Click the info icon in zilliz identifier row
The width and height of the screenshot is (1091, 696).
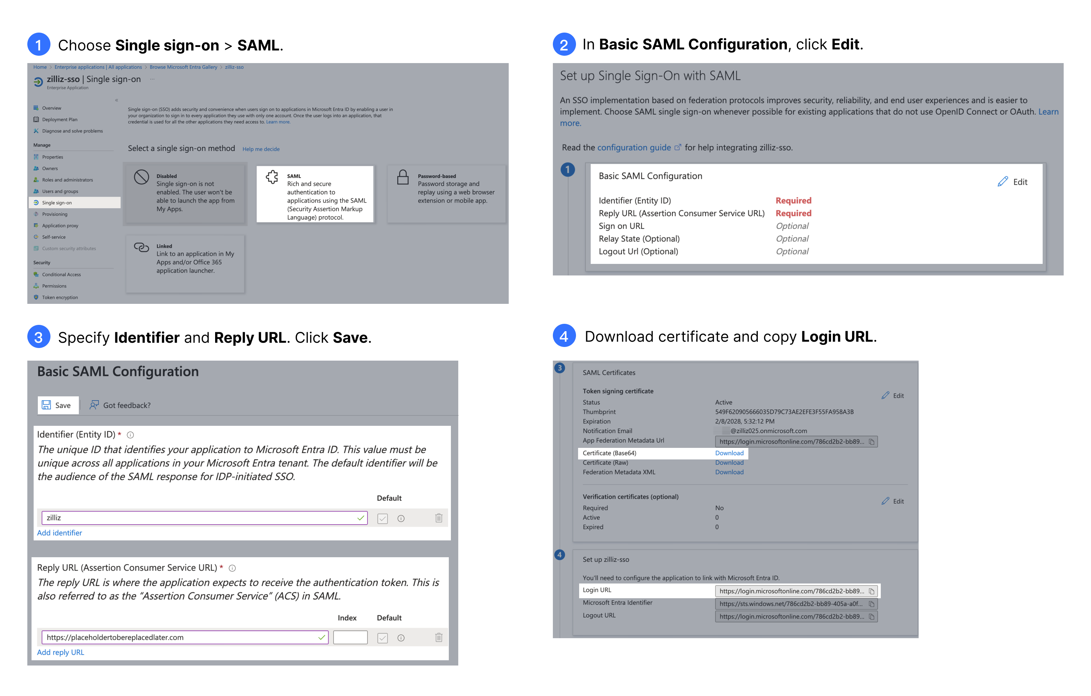point(401,518)
